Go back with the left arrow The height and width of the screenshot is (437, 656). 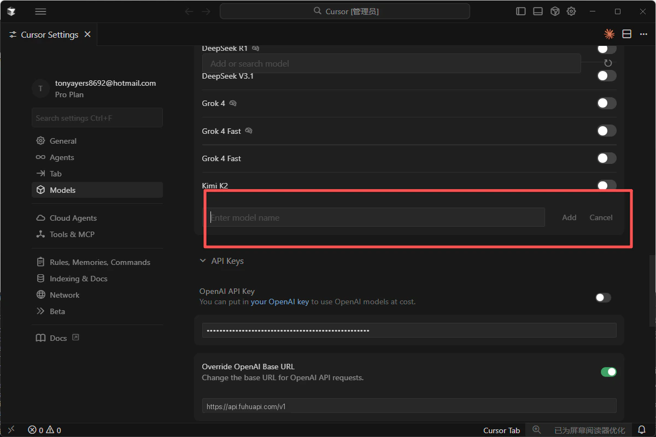coord(189,11)
